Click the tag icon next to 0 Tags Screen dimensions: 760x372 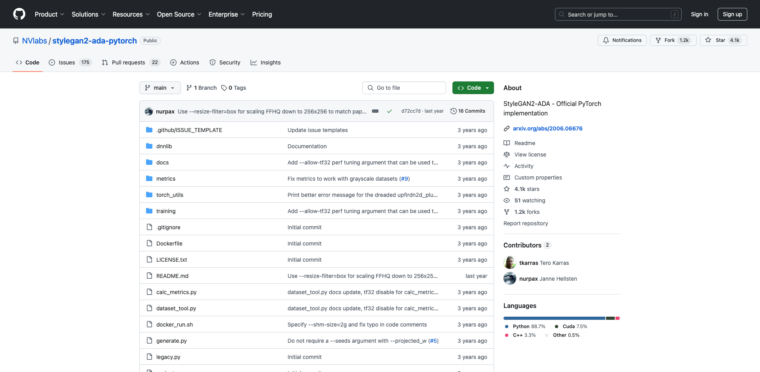point(224,88)
